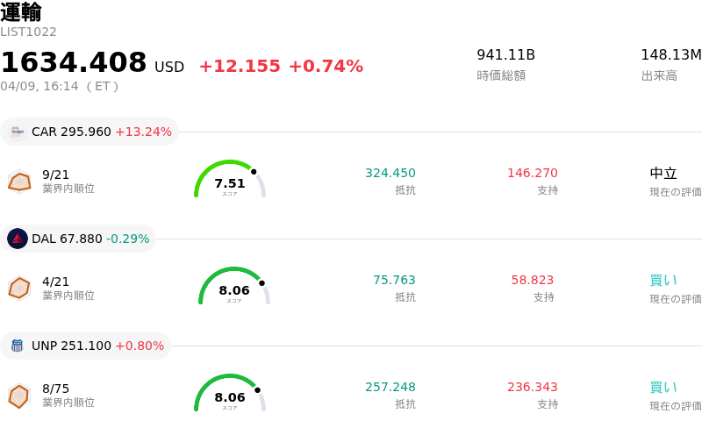Click the radar chart icon beside 4/21
The width and height of the screenshot is (702, 428).
[19, 288]
